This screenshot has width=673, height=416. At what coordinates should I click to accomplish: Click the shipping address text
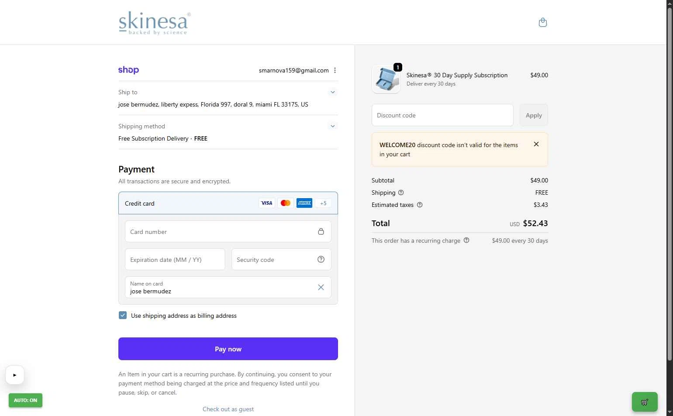213,104
